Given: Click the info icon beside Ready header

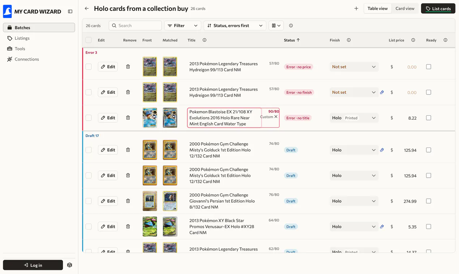Looking at the screenshot, I should pyautogui.click(x=445, y=40).
